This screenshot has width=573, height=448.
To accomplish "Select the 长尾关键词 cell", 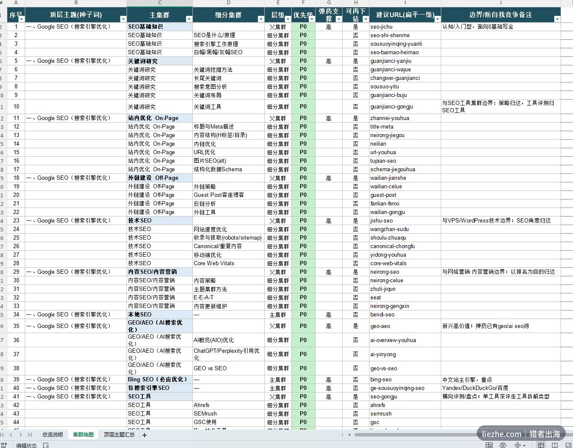I will point(229,78).
